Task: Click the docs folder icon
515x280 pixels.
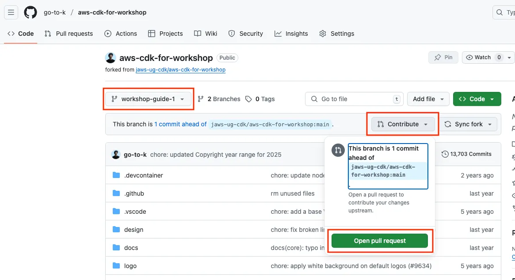Action: [x=116, y=247]
